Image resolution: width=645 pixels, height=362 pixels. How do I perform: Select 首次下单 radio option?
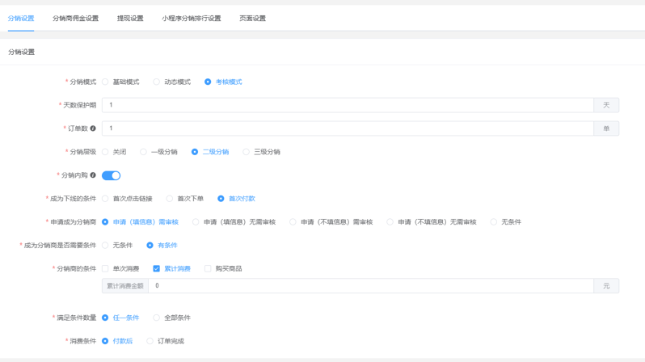(170, 199)
